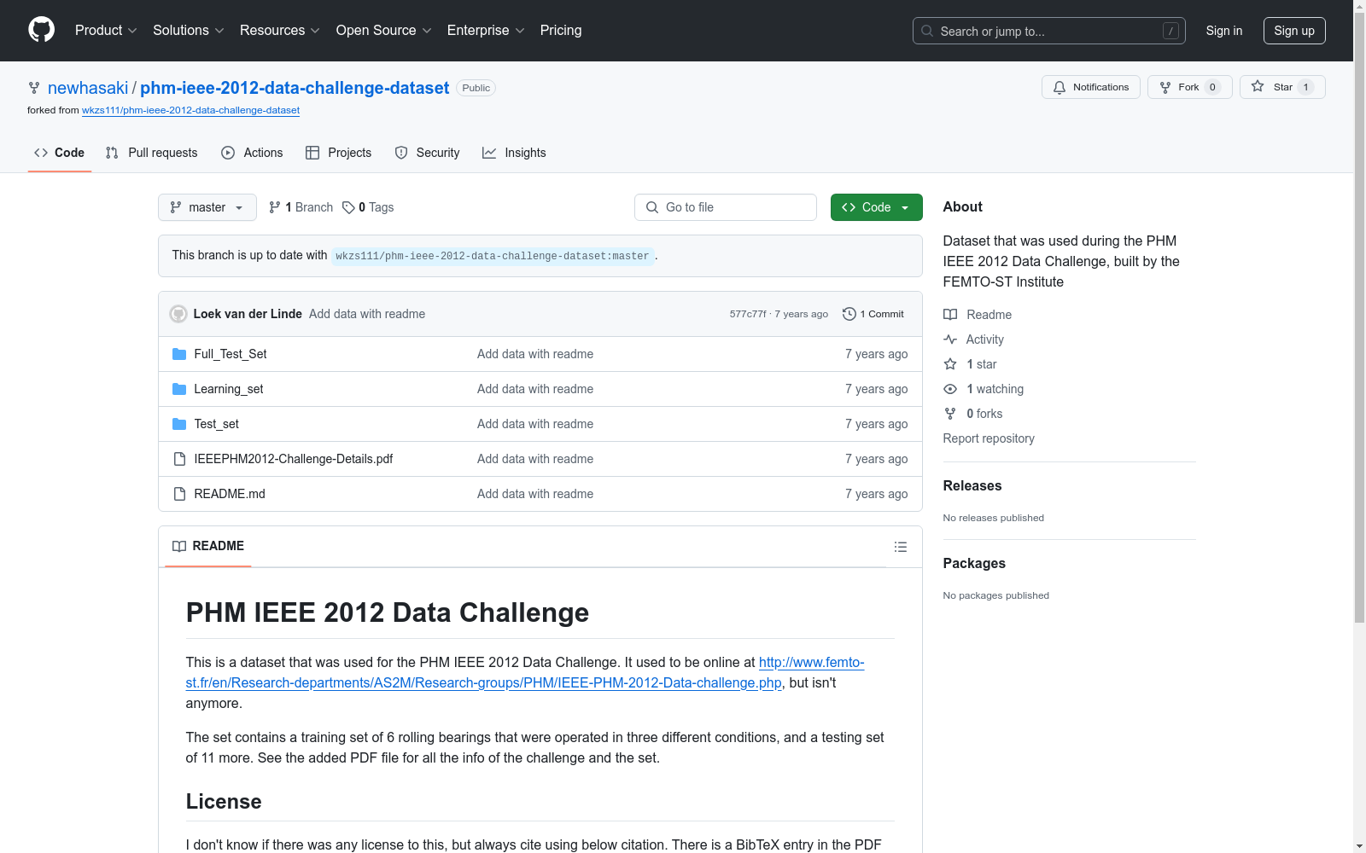Click the GitHub octocat logo

point(41,29)
